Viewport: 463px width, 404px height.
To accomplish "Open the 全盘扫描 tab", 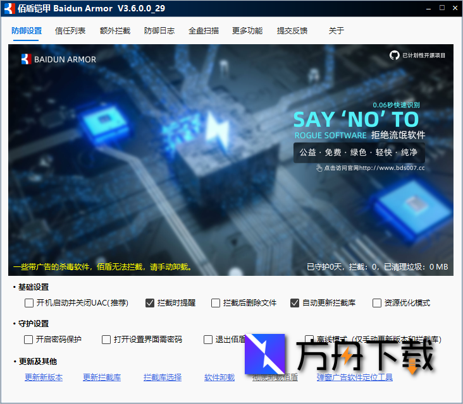I will (204, 31).
